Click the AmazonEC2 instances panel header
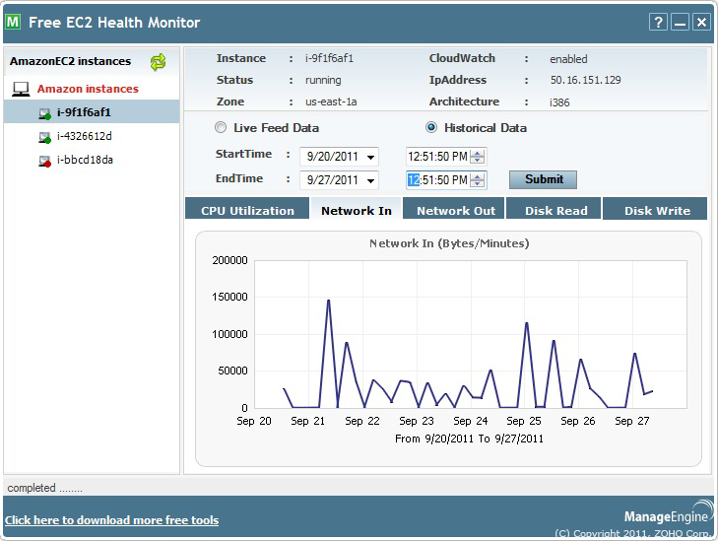 71,61
